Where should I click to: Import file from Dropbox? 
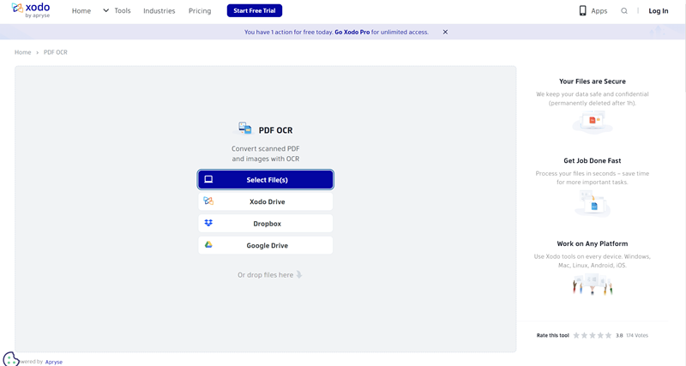pyautogui.click(x=266, y=224)
